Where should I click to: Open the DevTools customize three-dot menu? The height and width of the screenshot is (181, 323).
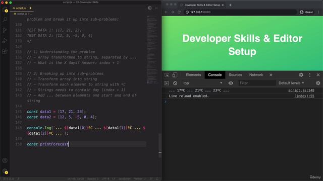[x=309, y=75]
